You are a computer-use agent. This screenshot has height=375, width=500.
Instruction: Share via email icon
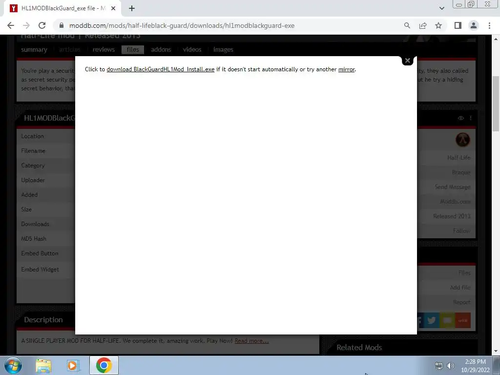(x=447, y=320)
